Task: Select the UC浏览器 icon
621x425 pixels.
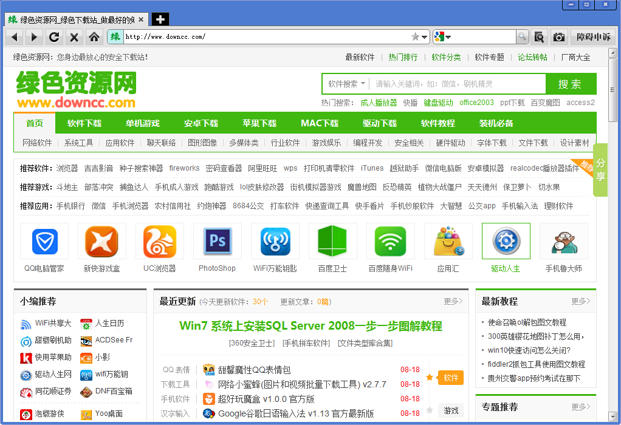Action: click(x=159, y=241)
